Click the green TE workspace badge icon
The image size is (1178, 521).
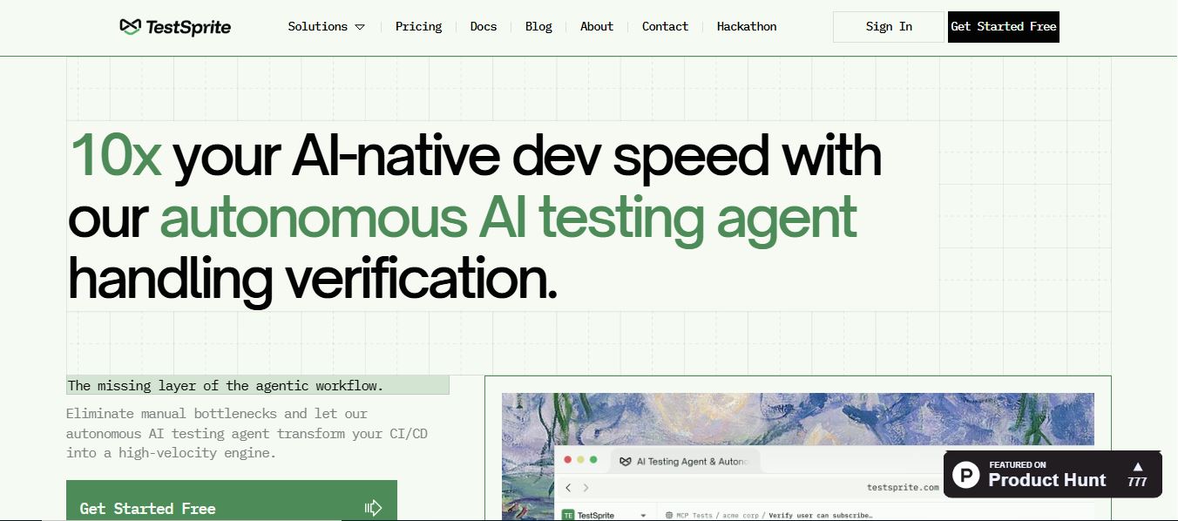pyautogui.click(x=568, y=515)
